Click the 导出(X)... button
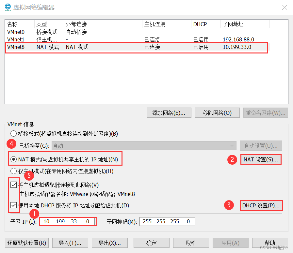This screenshot has width=293, height=253. [x=110, y=243]
